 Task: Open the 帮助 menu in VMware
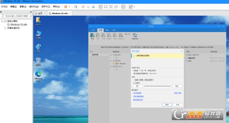pos(56,7)
